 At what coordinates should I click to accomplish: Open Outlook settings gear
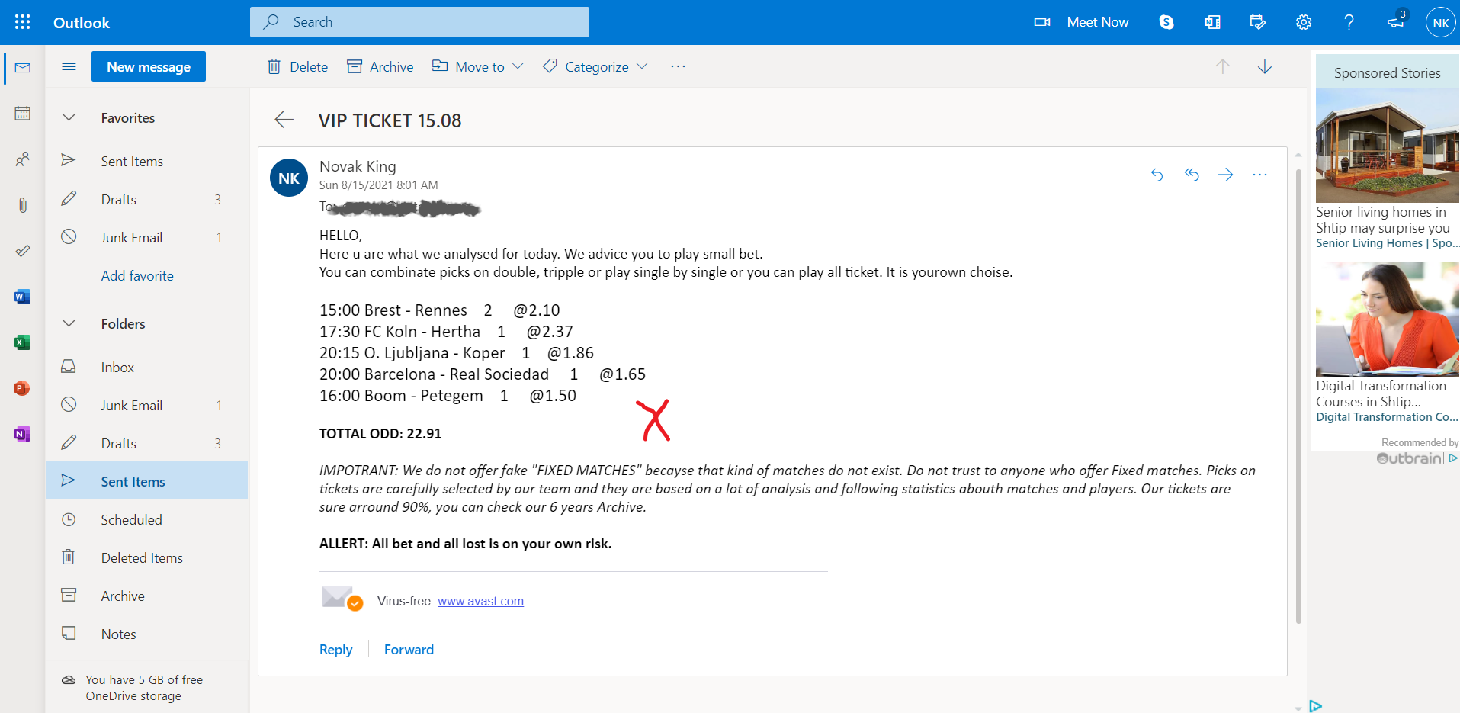(1304, 22)
